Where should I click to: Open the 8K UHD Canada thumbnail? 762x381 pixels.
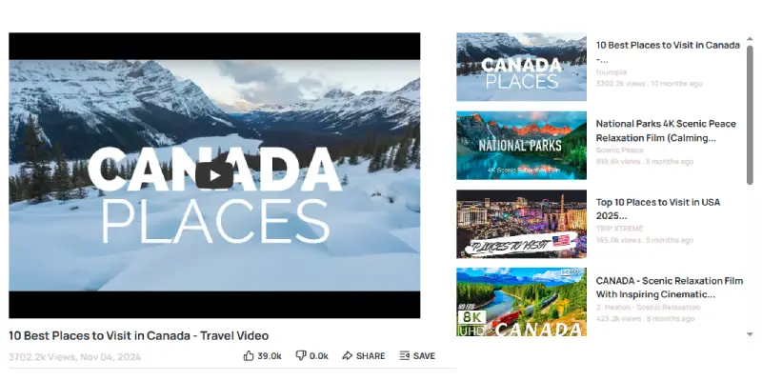pyautogui.click(x=521, y=302)
